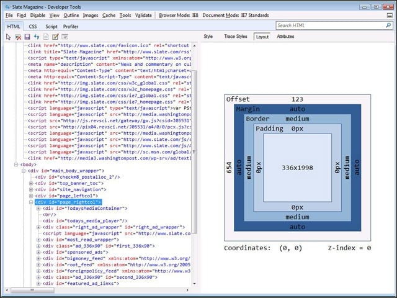Viewport: 397px width, 298px height.
Task: Open the Disable menu
Action: click(38, 15)
